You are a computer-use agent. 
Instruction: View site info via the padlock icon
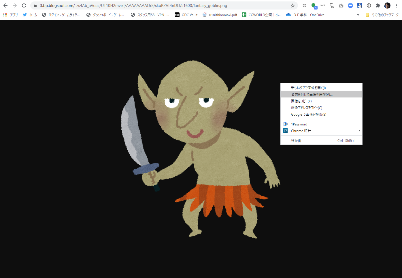tap(35, 5)
